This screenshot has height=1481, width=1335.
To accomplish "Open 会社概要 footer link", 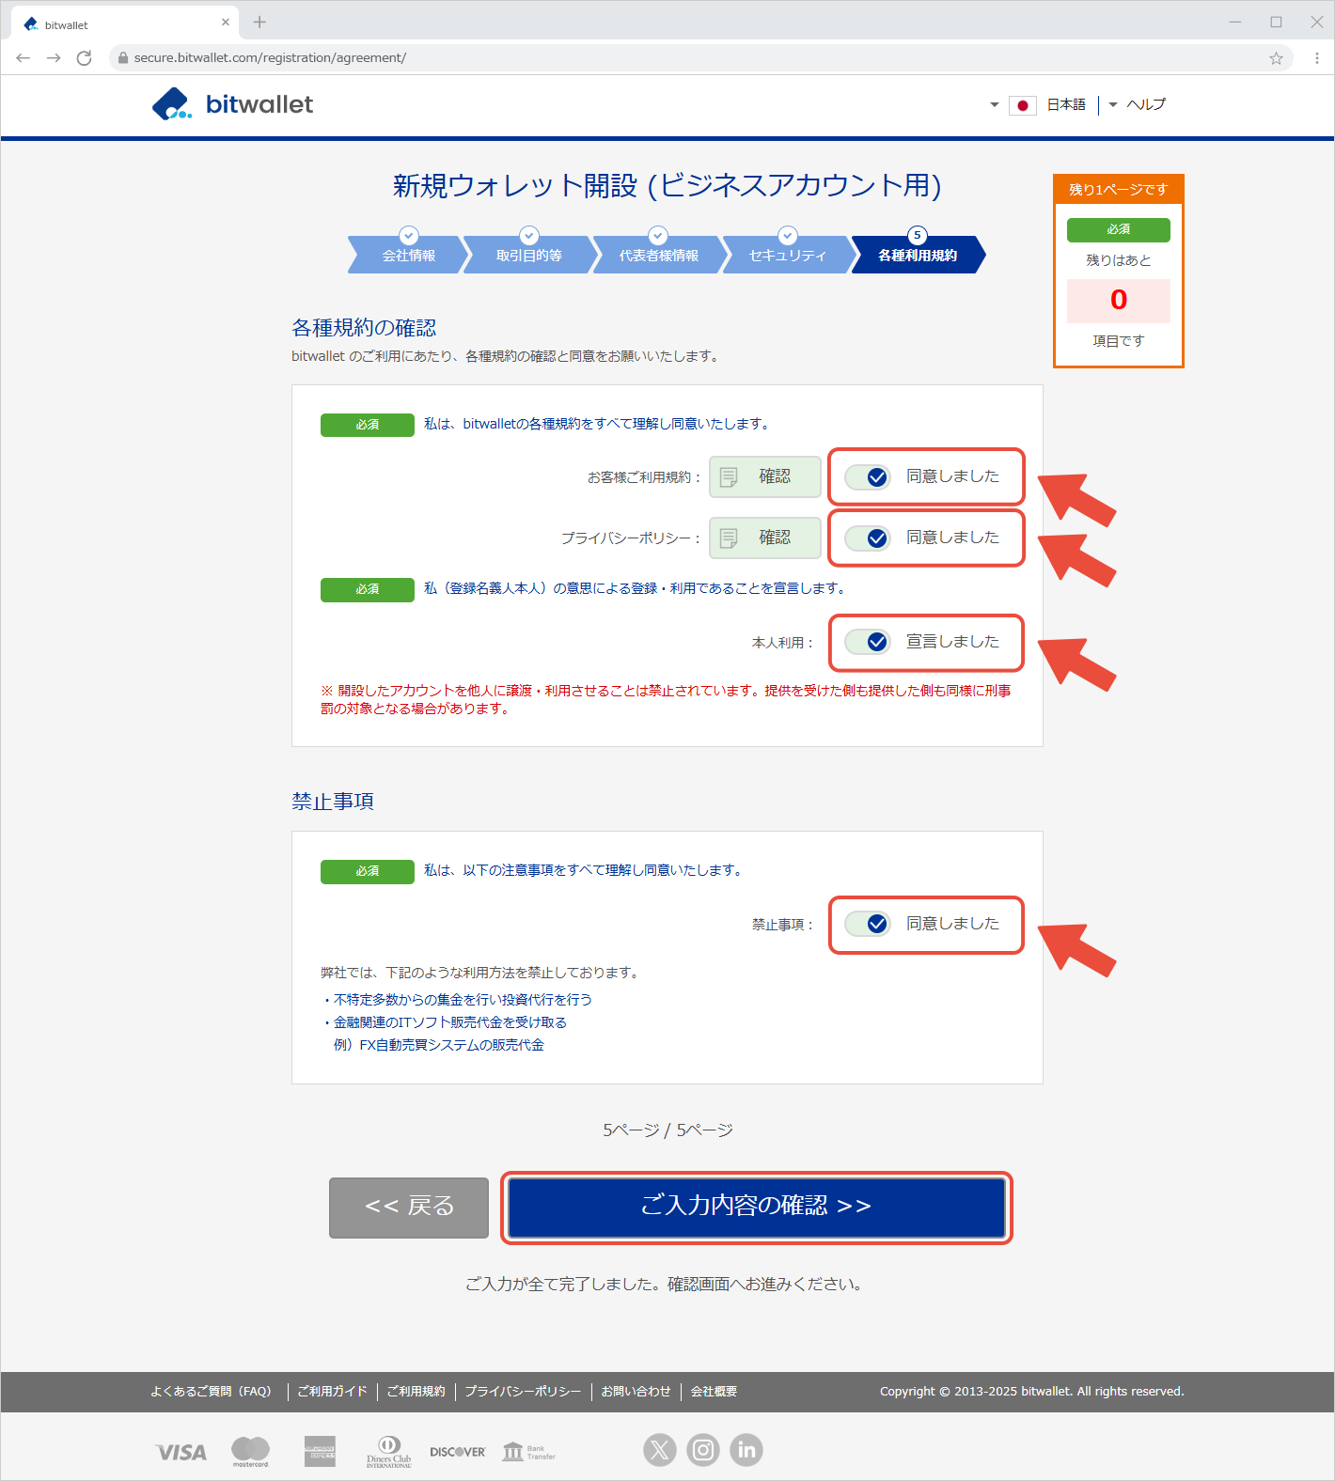I will pyautogui.click(x=715, y=1392).
